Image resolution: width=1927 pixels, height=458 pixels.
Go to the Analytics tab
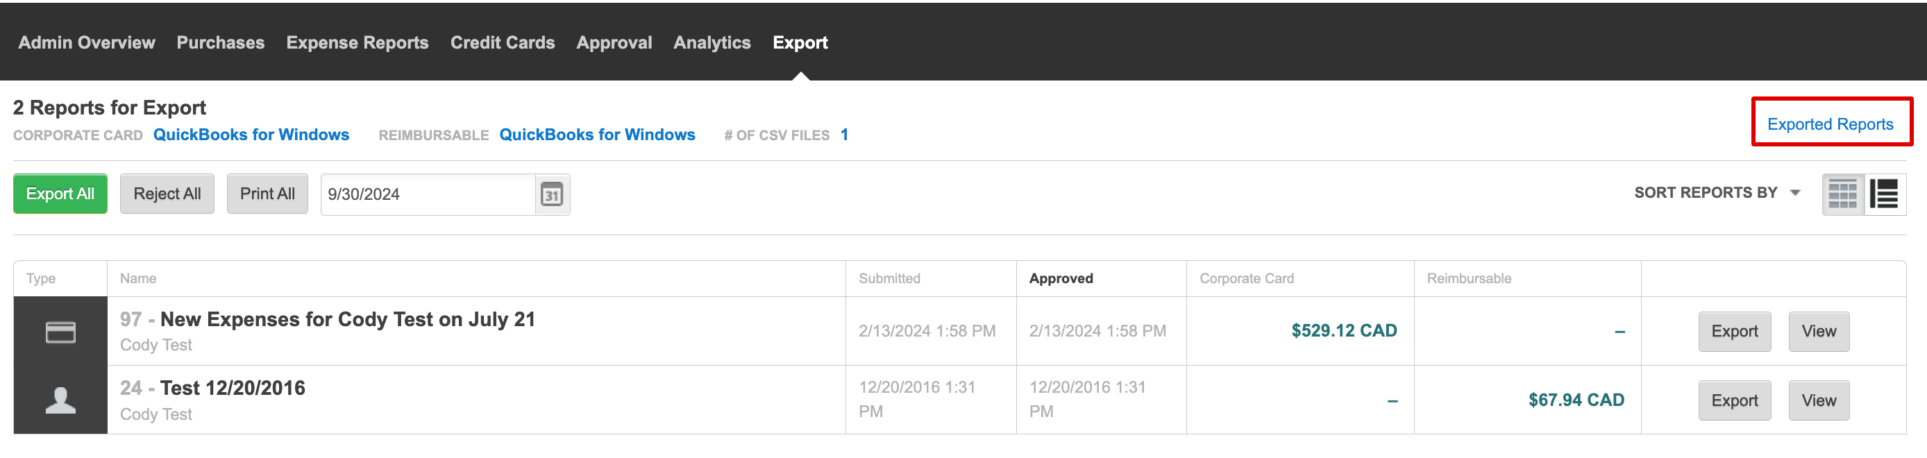tap(712, 42)
